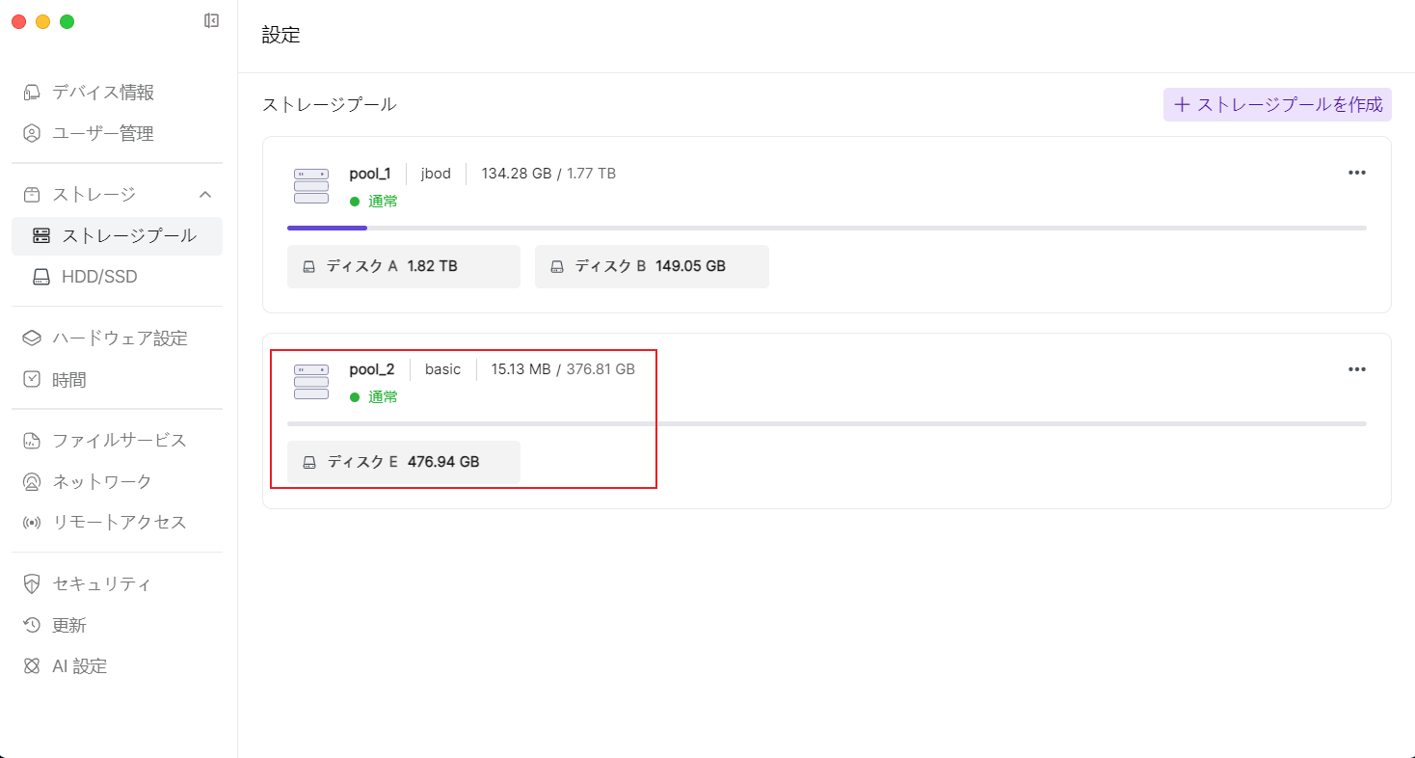Image resolution: width=1415 pixels, height=758 pixels.
Task: Open デバイス情報 in the sidebar
Action: coord(102,93)
